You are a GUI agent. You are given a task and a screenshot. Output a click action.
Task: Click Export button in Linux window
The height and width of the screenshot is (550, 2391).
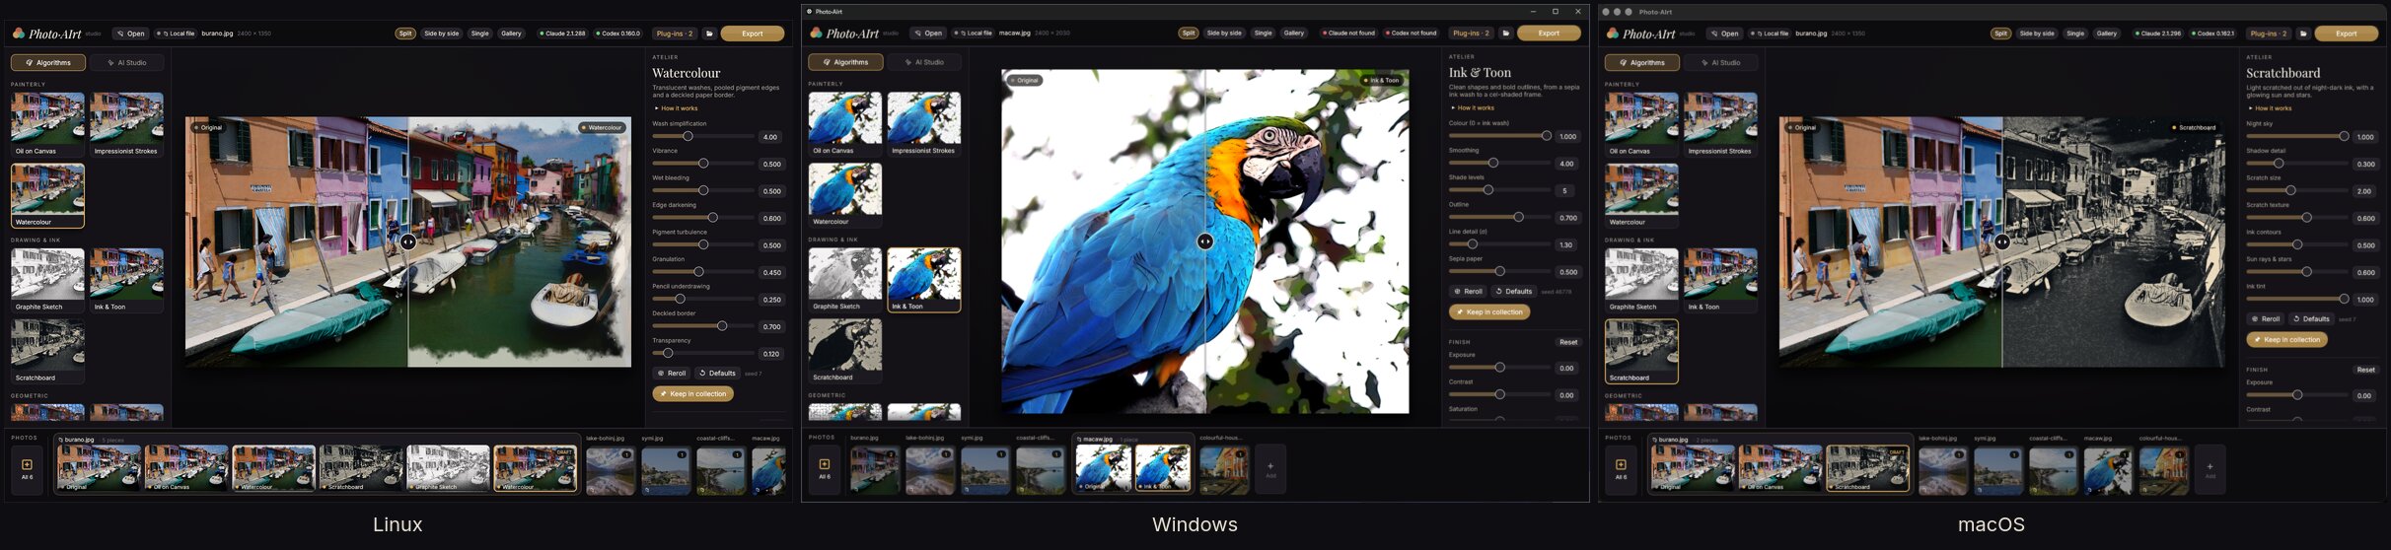[753, 34]
